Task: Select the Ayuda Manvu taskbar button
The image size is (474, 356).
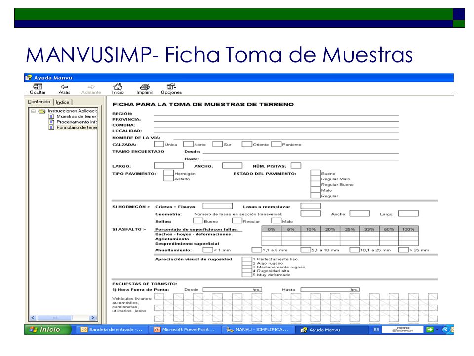Action: coord(331,330)
